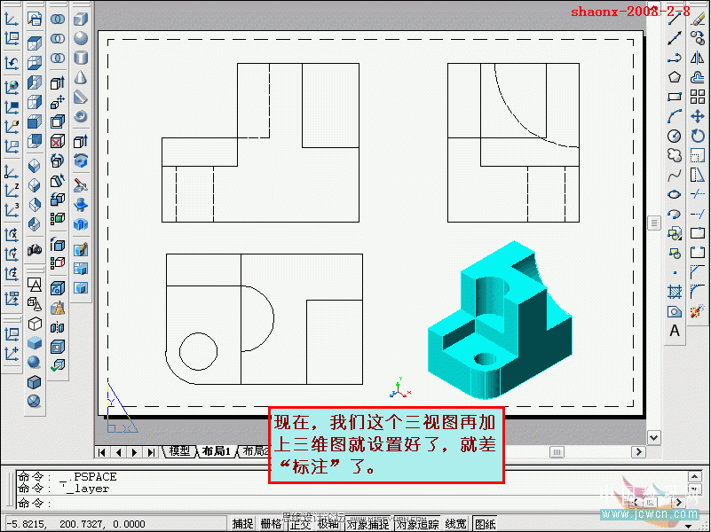The image size is (711, 532).
Task: Select the Circle draw tool
Action: pyautogui.click(x=675, y=136)
